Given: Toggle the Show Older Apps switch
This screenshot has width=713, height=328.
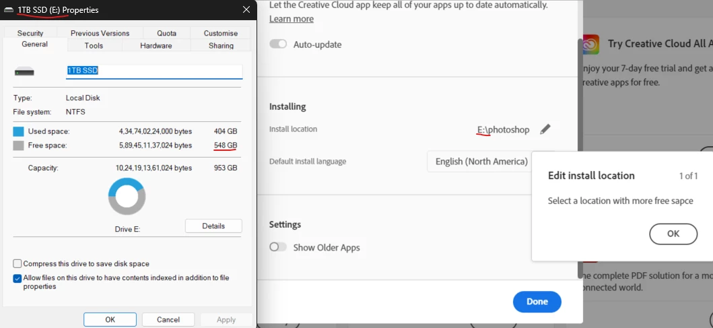Looking at the screenshot, I should coord(278,247).
